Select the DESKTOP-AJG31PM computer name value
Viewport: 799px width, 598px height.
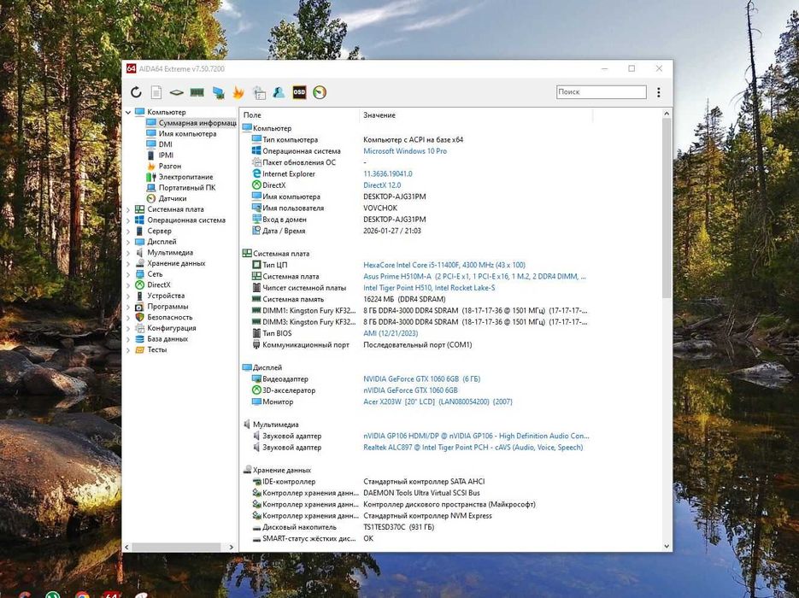point(395,196)
